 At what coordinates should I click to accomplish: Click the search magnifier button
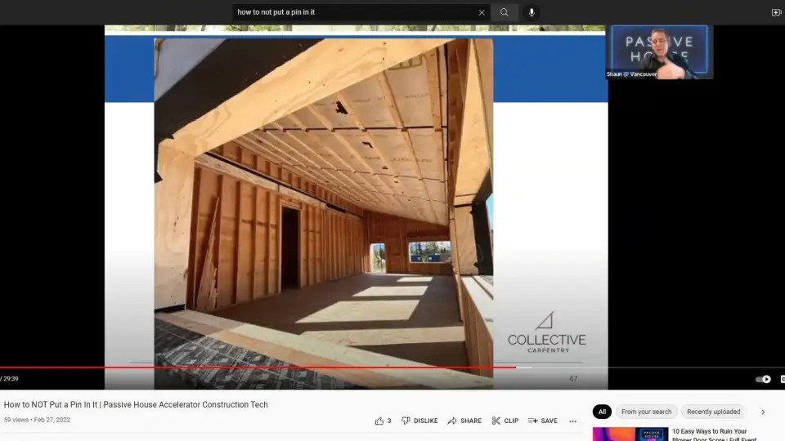pos(505,12)
